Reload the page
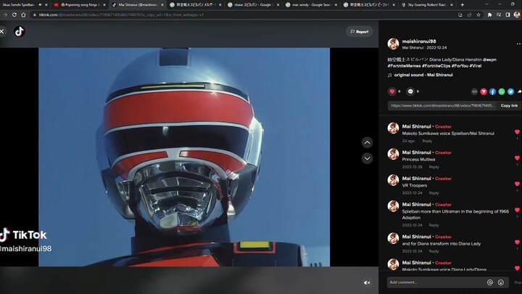522x294 pixels. point(14,15)
